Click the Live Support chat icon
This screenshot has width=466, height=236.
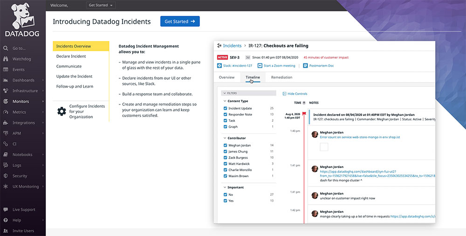pyautogui.click(x=5, y=209)
